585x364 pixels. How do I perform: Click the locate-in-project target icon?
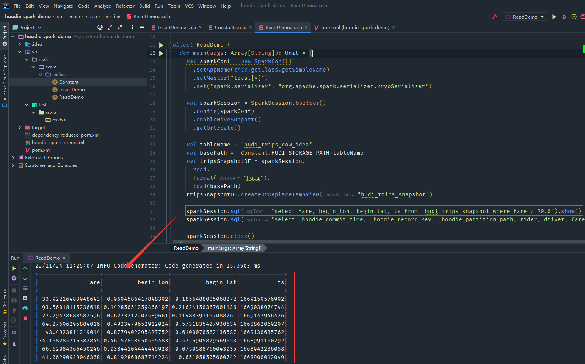[100, 27]
